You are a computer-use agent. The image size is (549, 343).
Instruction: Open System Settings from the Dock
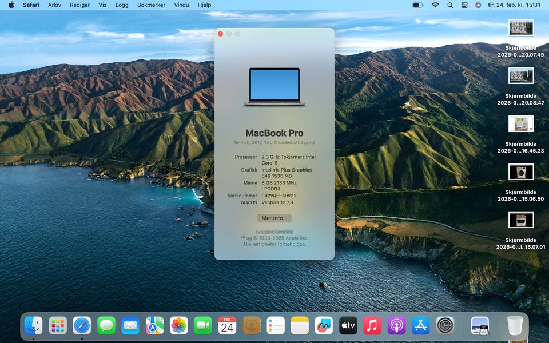445,326
